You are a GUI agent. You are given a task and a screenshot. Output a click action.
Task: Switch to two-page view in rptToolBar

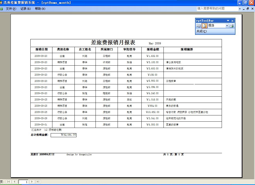coord(198,26)
